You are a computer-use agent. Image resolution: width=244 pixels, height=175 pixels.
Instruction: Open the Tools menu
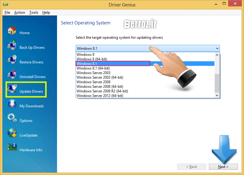pos(34,12)
